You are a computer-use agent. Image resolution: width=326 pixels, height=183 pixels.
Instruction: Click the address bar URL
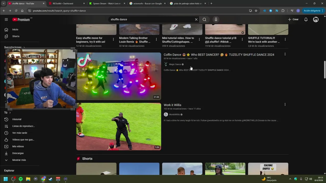point(59,11)
